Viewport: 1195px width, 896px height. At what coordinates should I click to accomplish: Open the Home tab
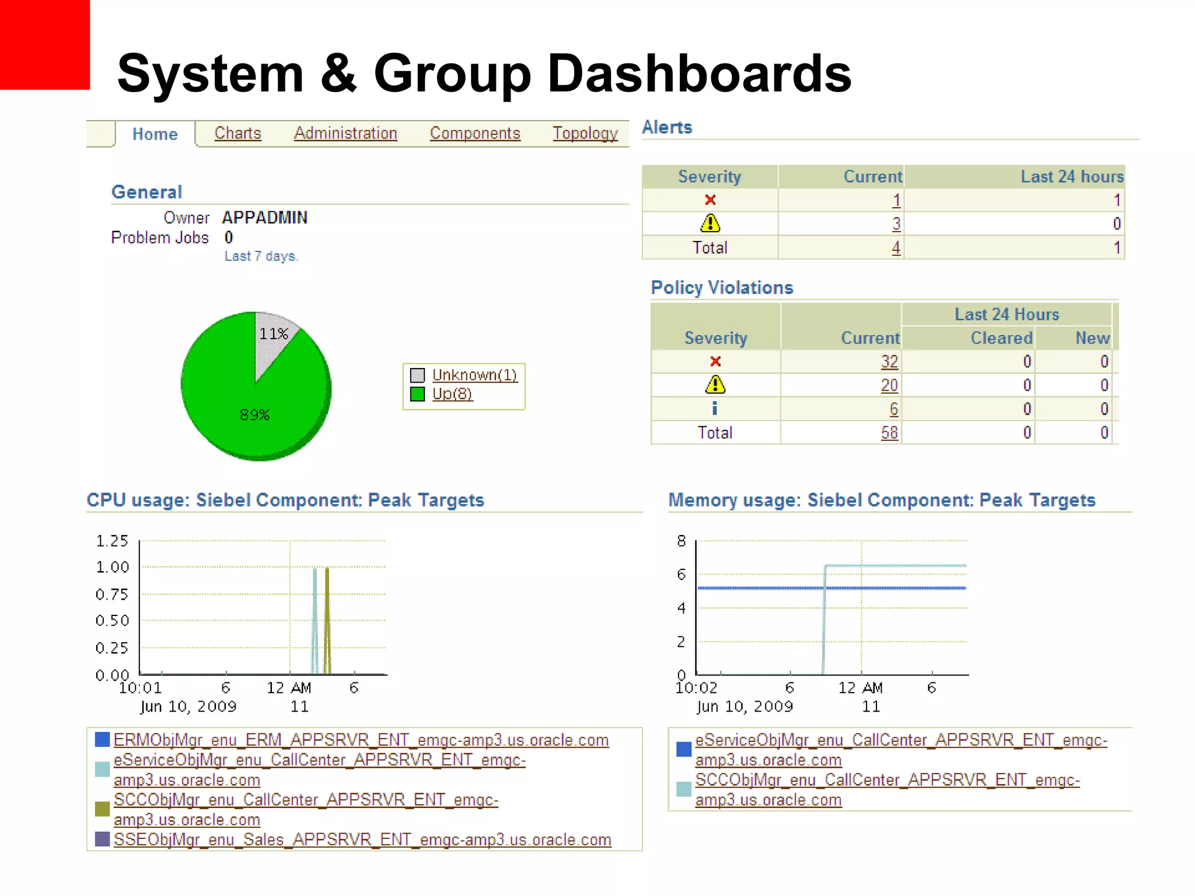click(155, 134)
